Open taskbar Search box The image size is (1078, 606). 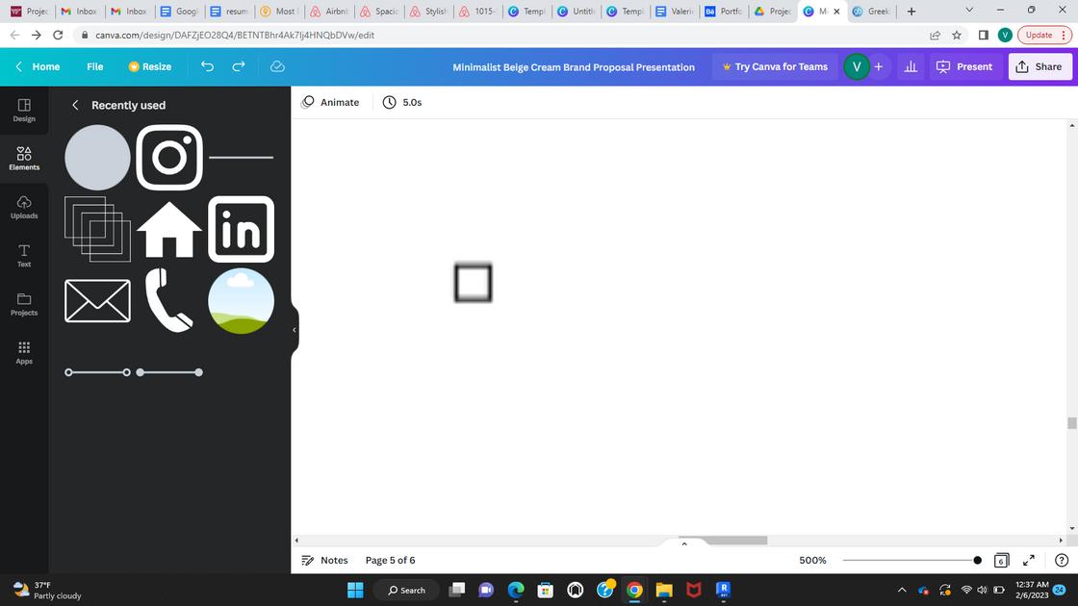(406, 591)
